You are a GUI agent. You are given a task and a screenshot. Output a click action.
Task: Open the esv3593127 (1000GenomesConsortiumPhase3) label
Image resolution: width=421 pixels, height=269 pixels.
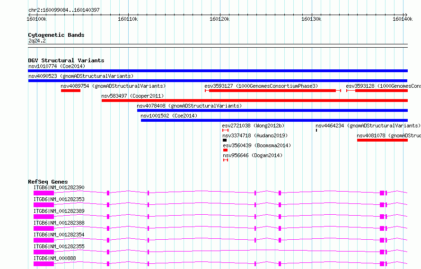pyautogui.click(x=261, y=86)
